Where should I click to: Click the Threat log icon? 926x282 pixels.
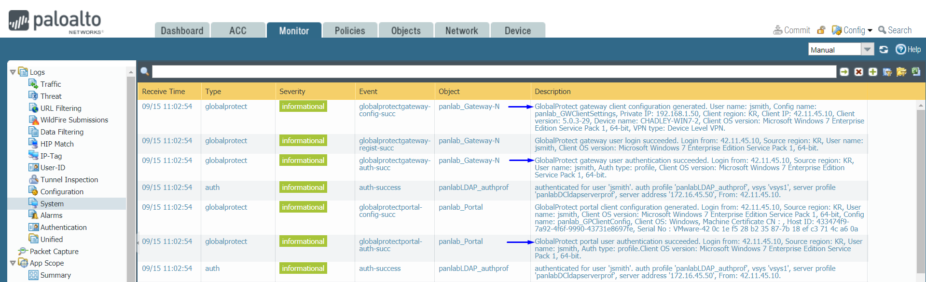[33, 95]
